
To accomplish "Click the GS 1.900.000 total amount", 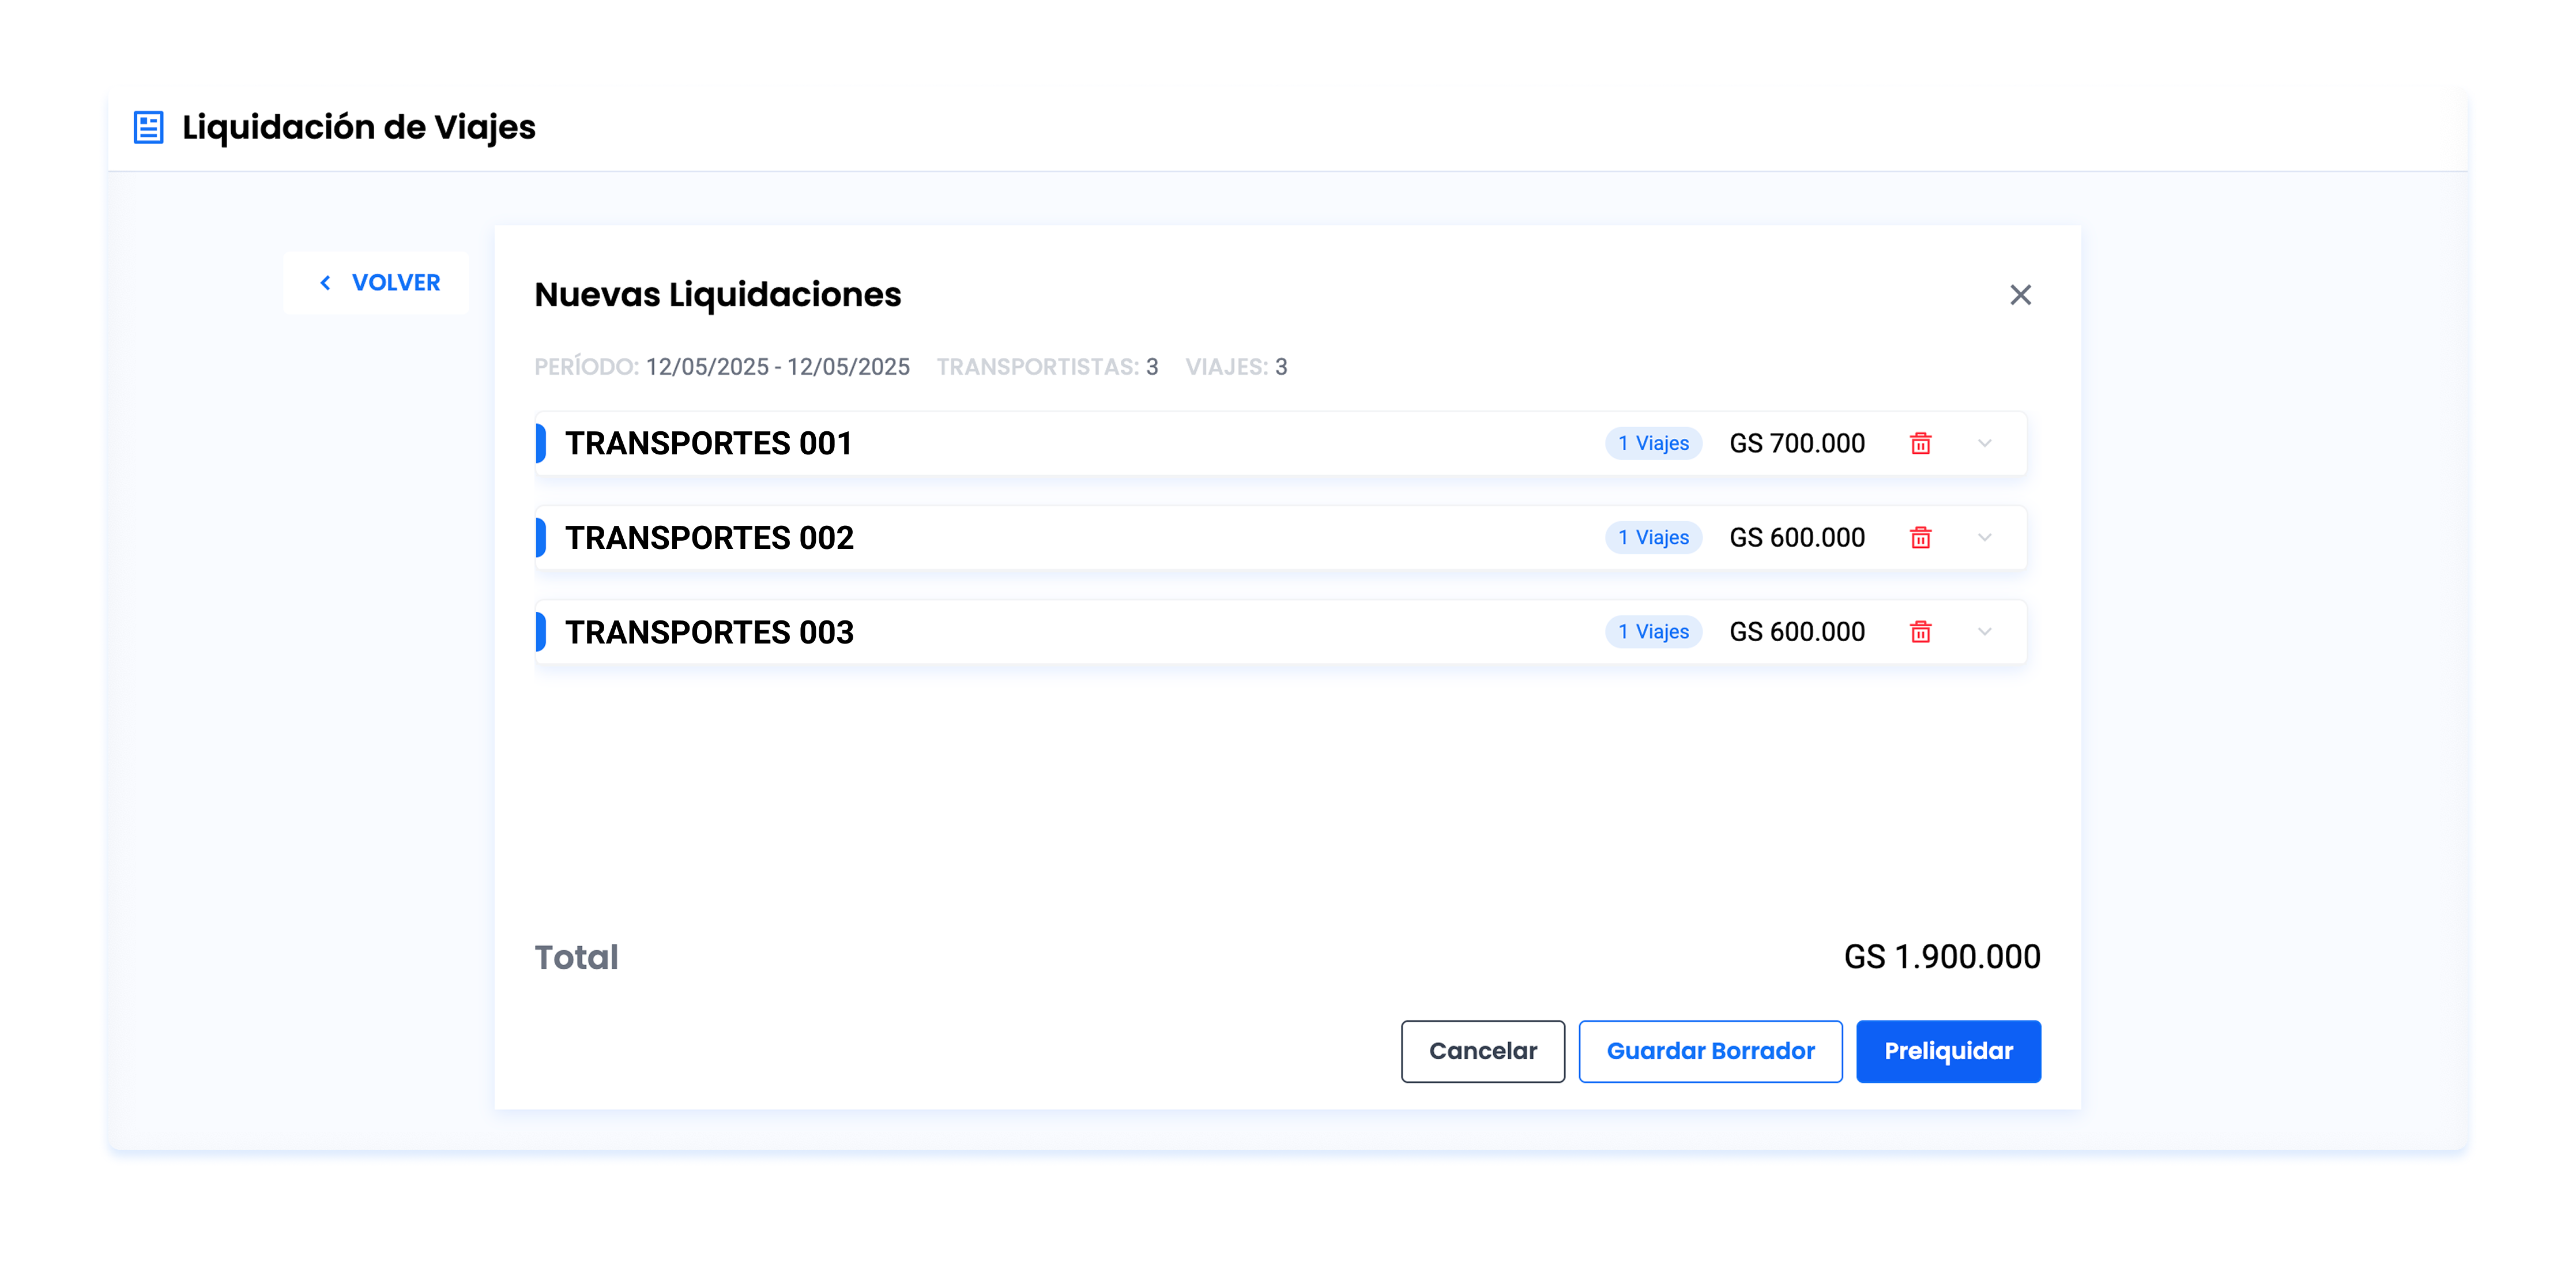I will 1941,957.
